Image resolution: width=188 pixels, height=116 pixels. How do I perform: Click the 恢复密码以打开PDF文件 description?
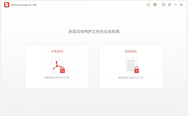(57, 78)
